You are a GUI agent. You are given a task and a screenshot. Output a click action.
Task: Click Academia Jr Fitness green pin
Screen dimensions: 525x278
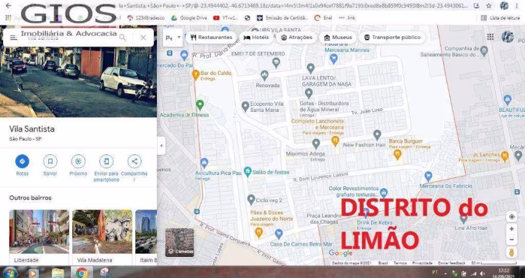(x=200, y=105)
